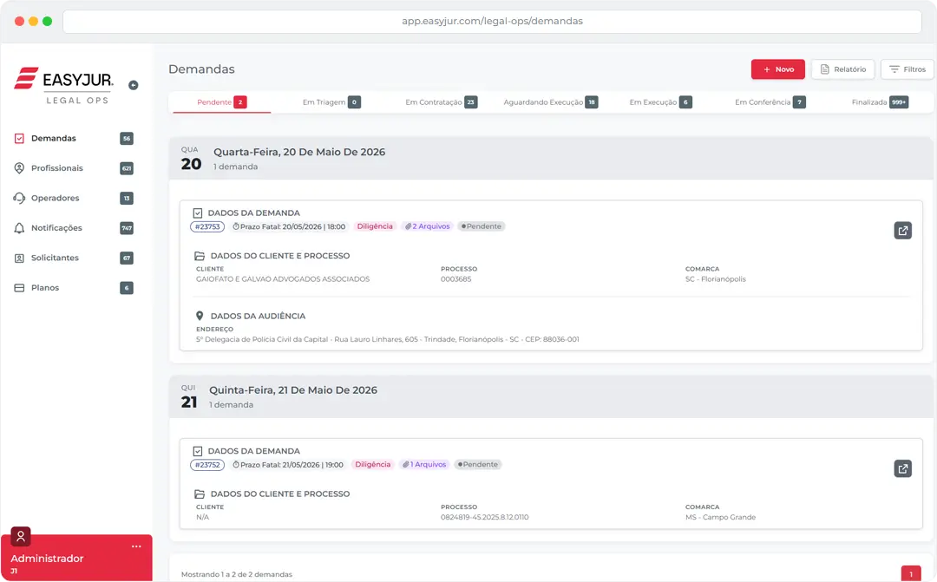Select client GAIOFATO E GALVAO ADVOGADOS ASSOCIADOS
This screenshot has width=937, height=582.
[283, 279]
